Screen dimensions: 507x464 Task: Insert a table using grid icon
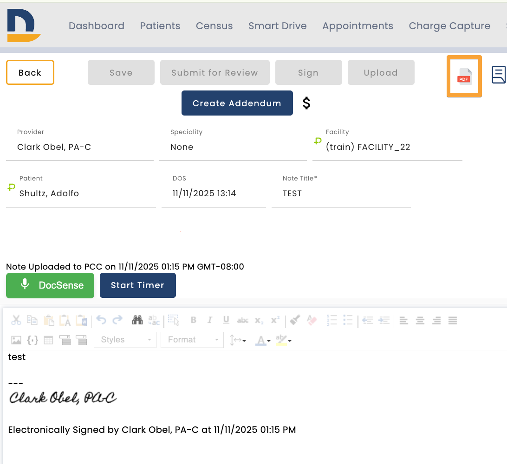click(48, 340)
